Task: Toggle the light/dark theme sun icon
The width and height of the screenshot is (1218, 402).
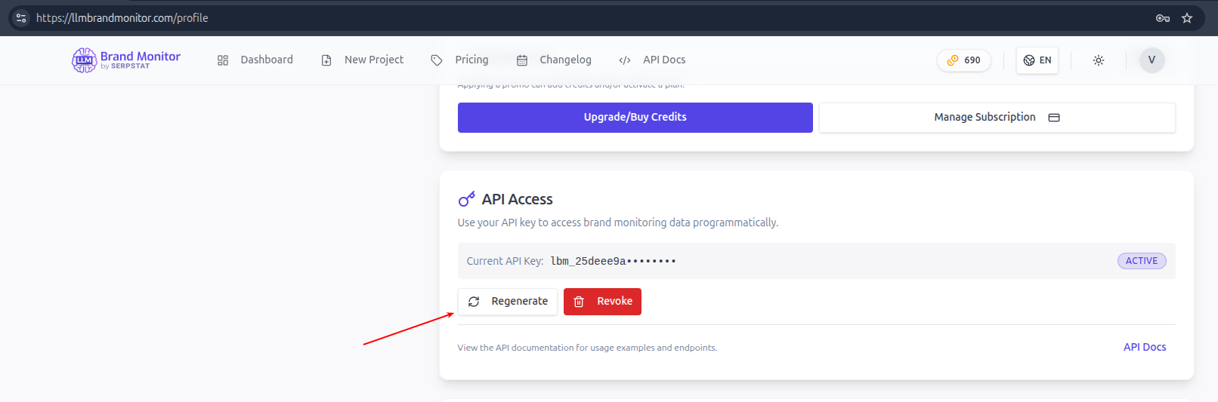Action: tap(1099, 60)
